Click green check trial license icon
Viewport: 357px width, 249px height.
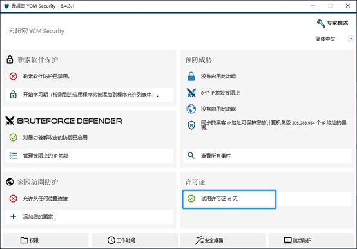click(191, 199)
